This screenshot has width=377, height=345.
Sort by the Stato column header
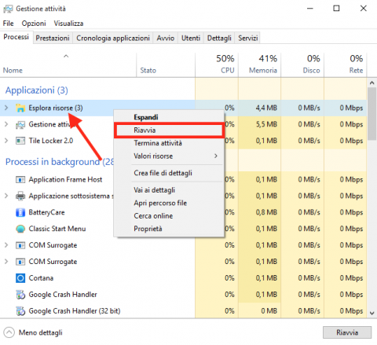[166, 64]
